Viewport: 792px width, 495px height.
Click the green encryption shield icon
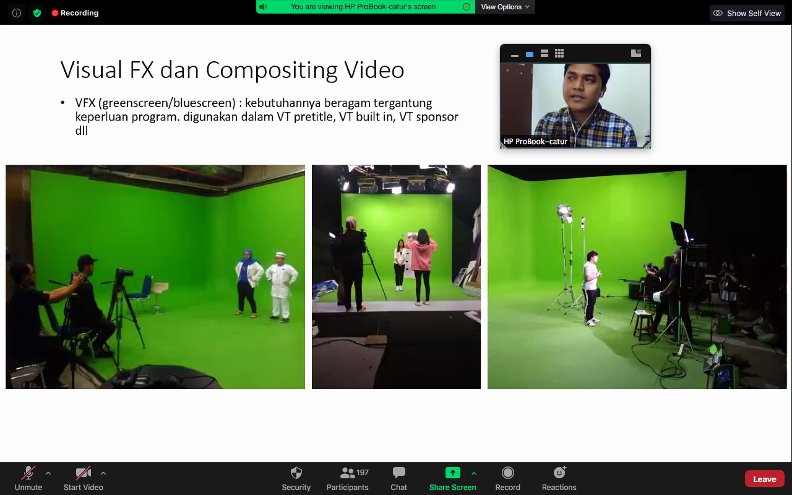coord(37,13)
